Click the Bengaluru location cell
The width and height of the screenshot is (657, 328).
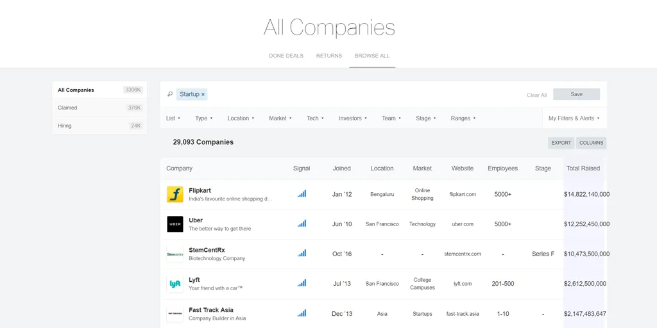[x=382, y=194]
